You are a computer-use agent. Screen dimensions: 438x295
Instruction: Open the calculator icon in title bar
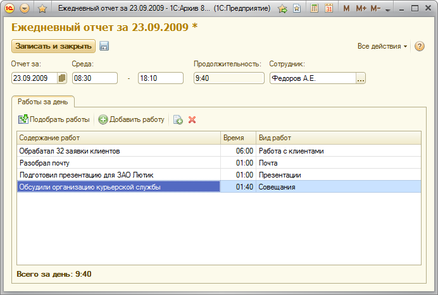(315, 9)
